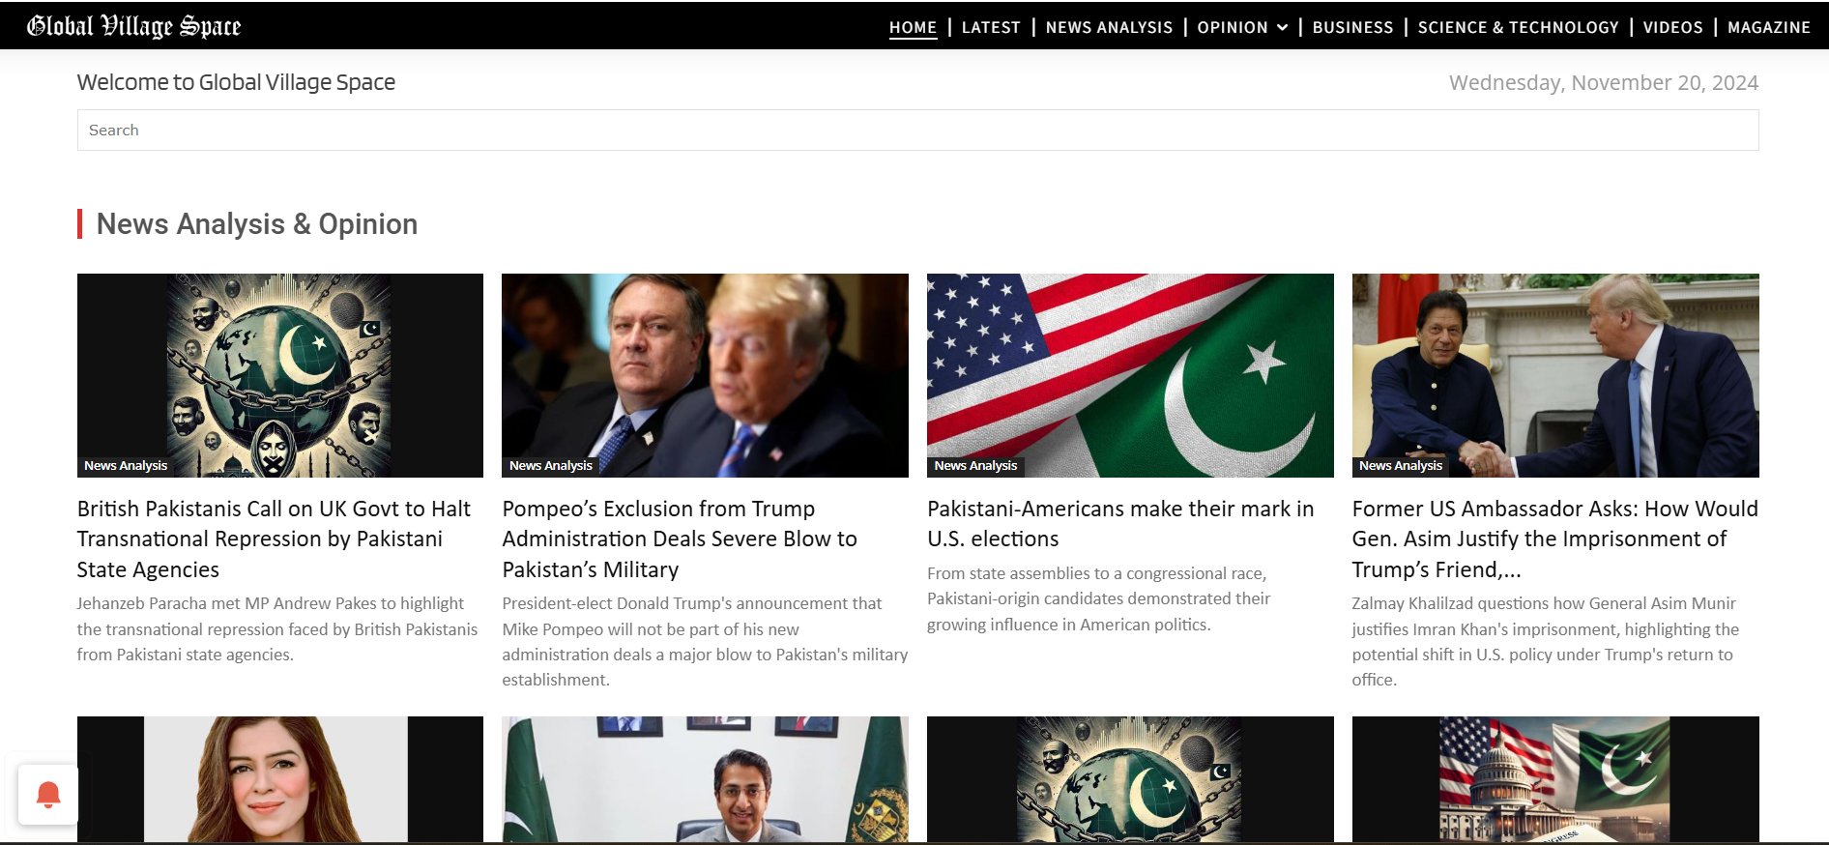Open Former US Ambassador Asks headline
The image size is (1829, 845).
[x=1554, y=539]
